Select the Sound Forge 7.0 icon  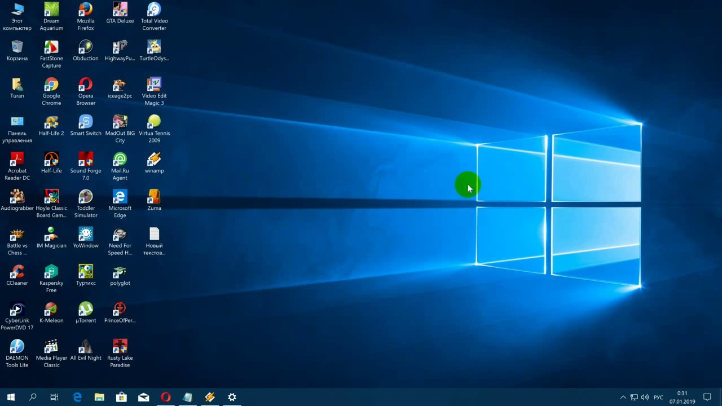[86, 166]
